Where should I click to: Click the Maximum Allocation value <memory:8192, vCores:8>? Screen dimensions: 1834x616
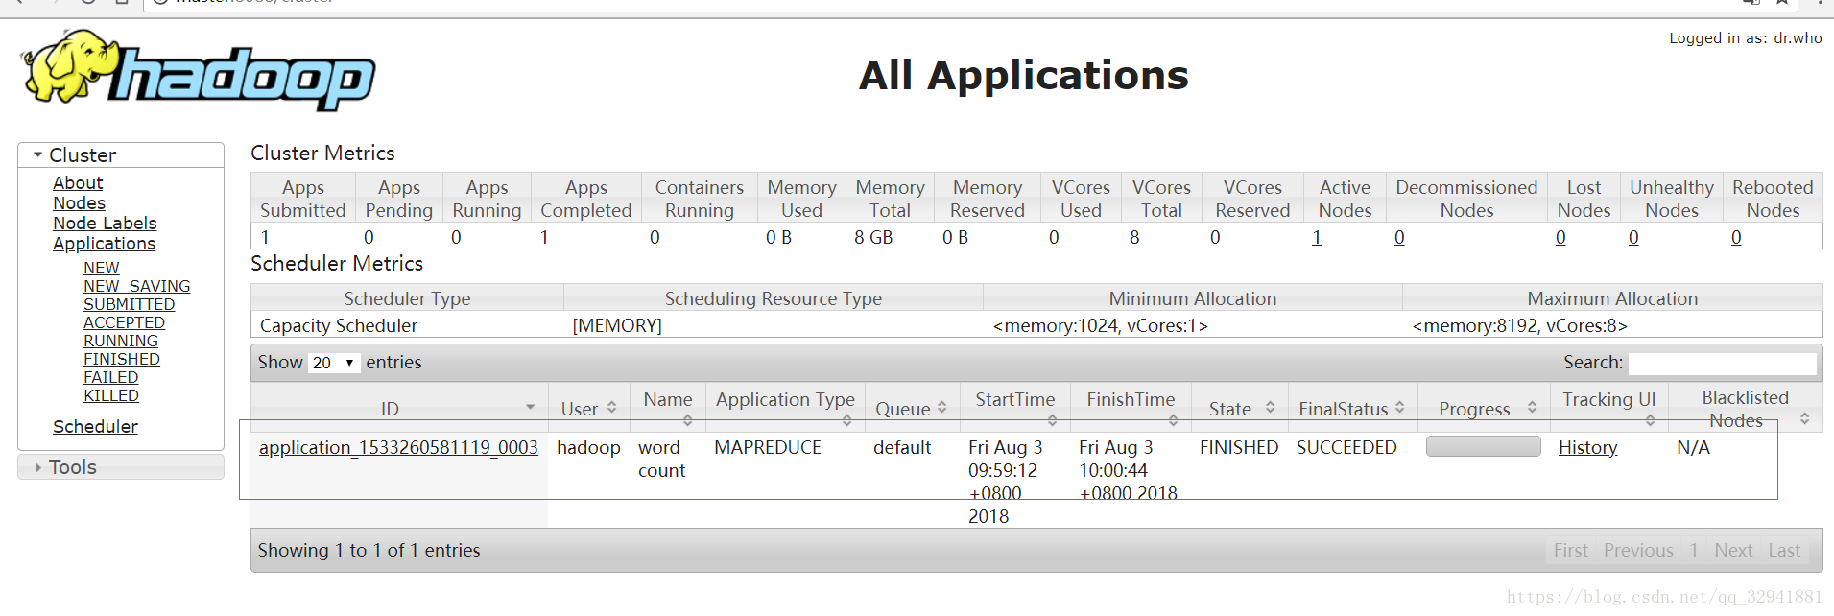[1519, 325]
